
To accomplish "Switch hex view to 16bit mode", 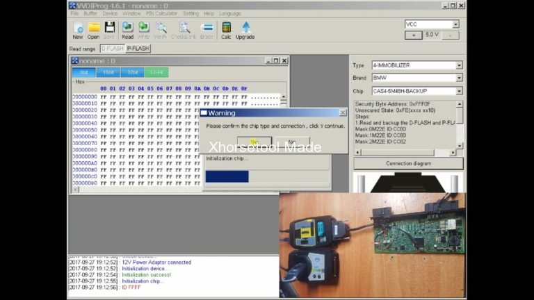I will (108, 72).
